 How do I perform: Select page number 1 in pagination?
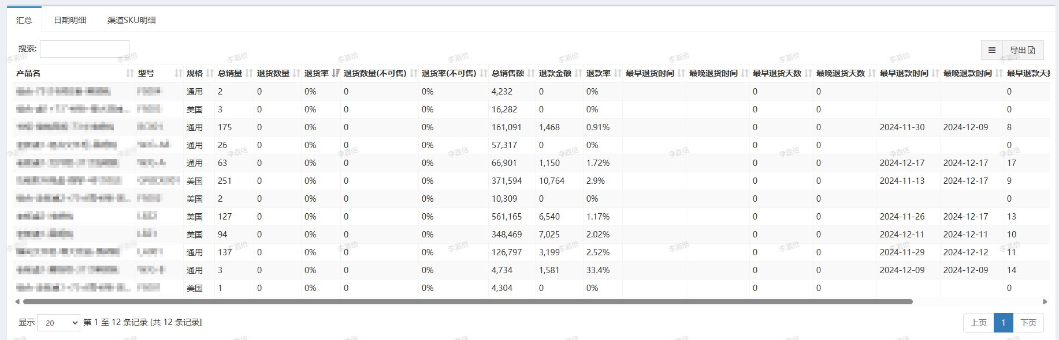pyautogui.click(x=1003, y=323)
